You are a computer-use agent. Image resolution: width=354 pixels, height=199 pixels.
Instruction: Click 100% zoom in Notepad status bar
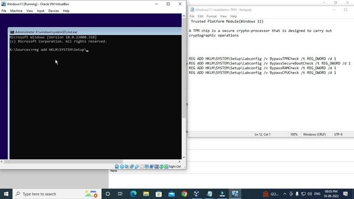click(294, 134)
